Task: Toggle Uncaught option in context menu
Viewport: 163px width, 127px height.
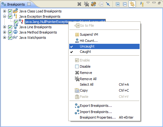Action: coord(104,46)
